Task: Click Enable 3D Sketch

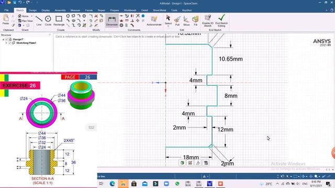Action: pyautogui.click(x=208, y=21)
